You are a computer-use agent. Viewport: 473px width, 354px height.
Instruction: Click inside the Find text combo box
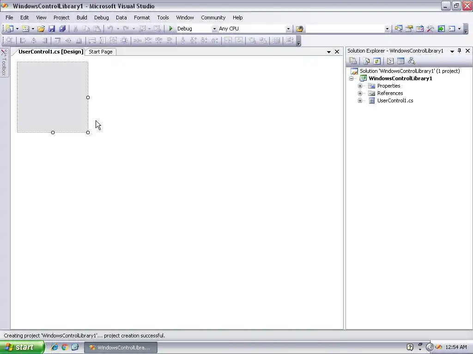(345, 29)
